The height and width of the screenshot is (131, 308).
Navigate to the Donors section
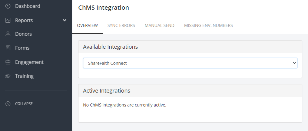click(x=23, y=34)
